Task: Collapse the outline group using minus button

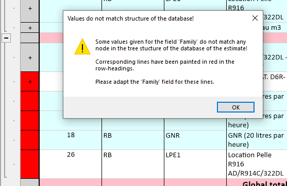Action: 6,38
